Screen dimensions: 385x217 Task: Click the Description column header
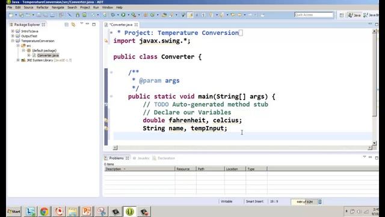point(139,169)
